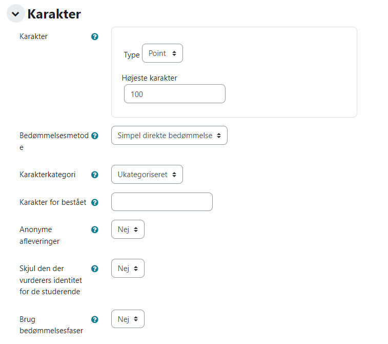This screenshot has height=344, width=388.
Task: Open the Ukategoriseret category dropdown
Action: (x=147, y=175)
